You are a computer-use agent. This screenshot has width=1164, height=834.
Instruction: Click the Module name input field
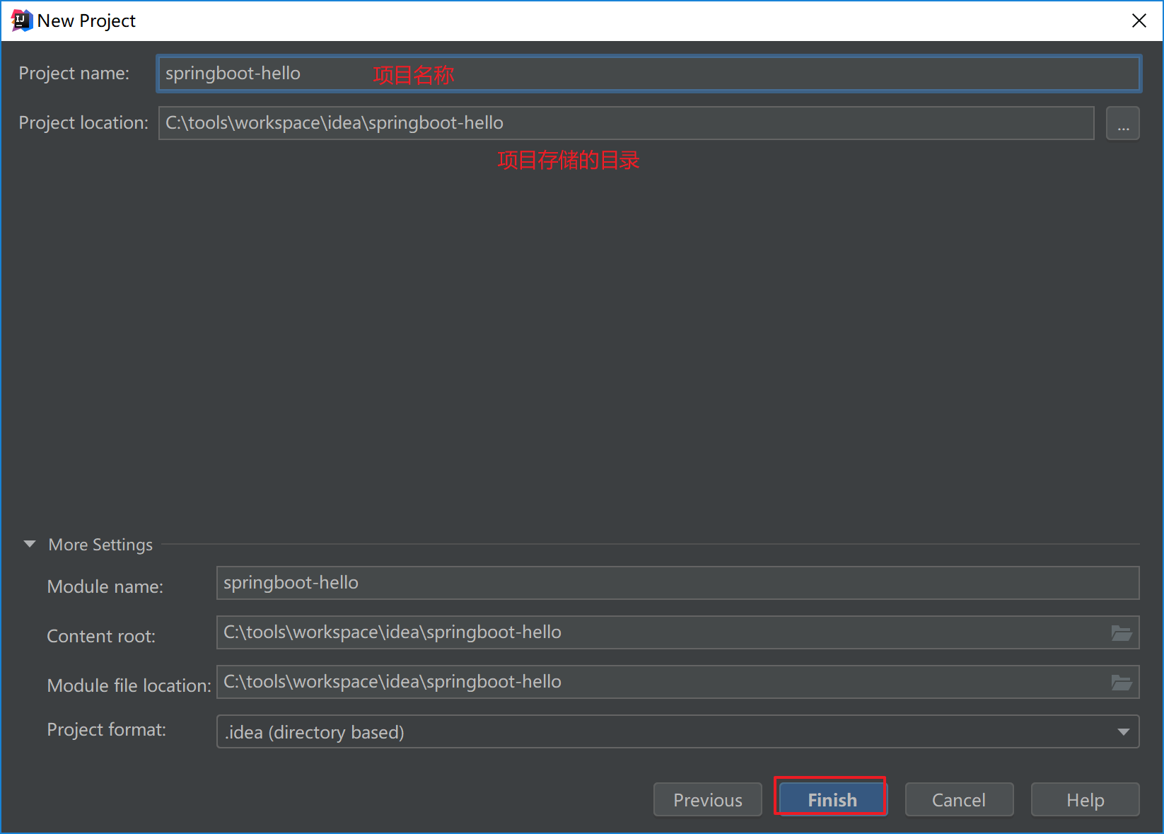tap(677, 583)
